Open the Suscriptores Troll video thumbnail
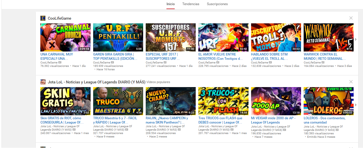 click(x=276, y=37)
